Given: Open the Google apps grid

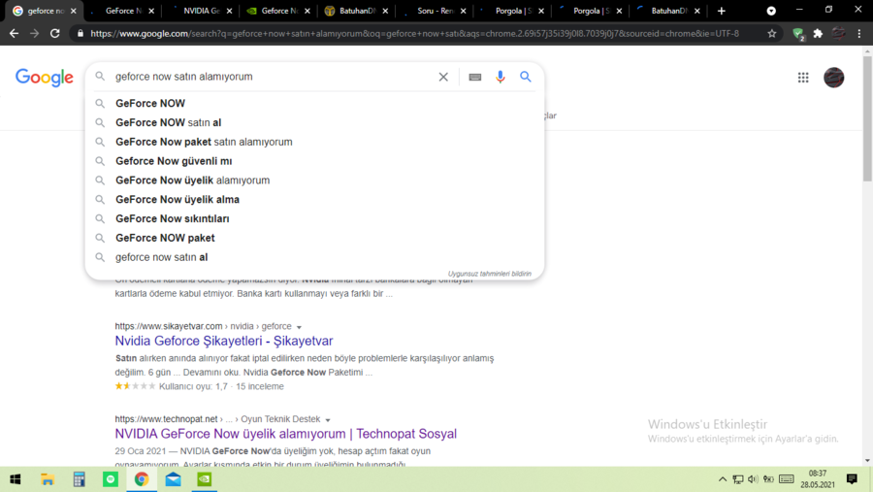Looking at the screenshot, I should (x=803, y=78).
